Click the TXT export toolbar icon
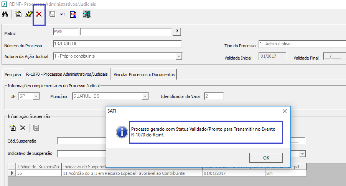The image size is (346, 186). 73,14
